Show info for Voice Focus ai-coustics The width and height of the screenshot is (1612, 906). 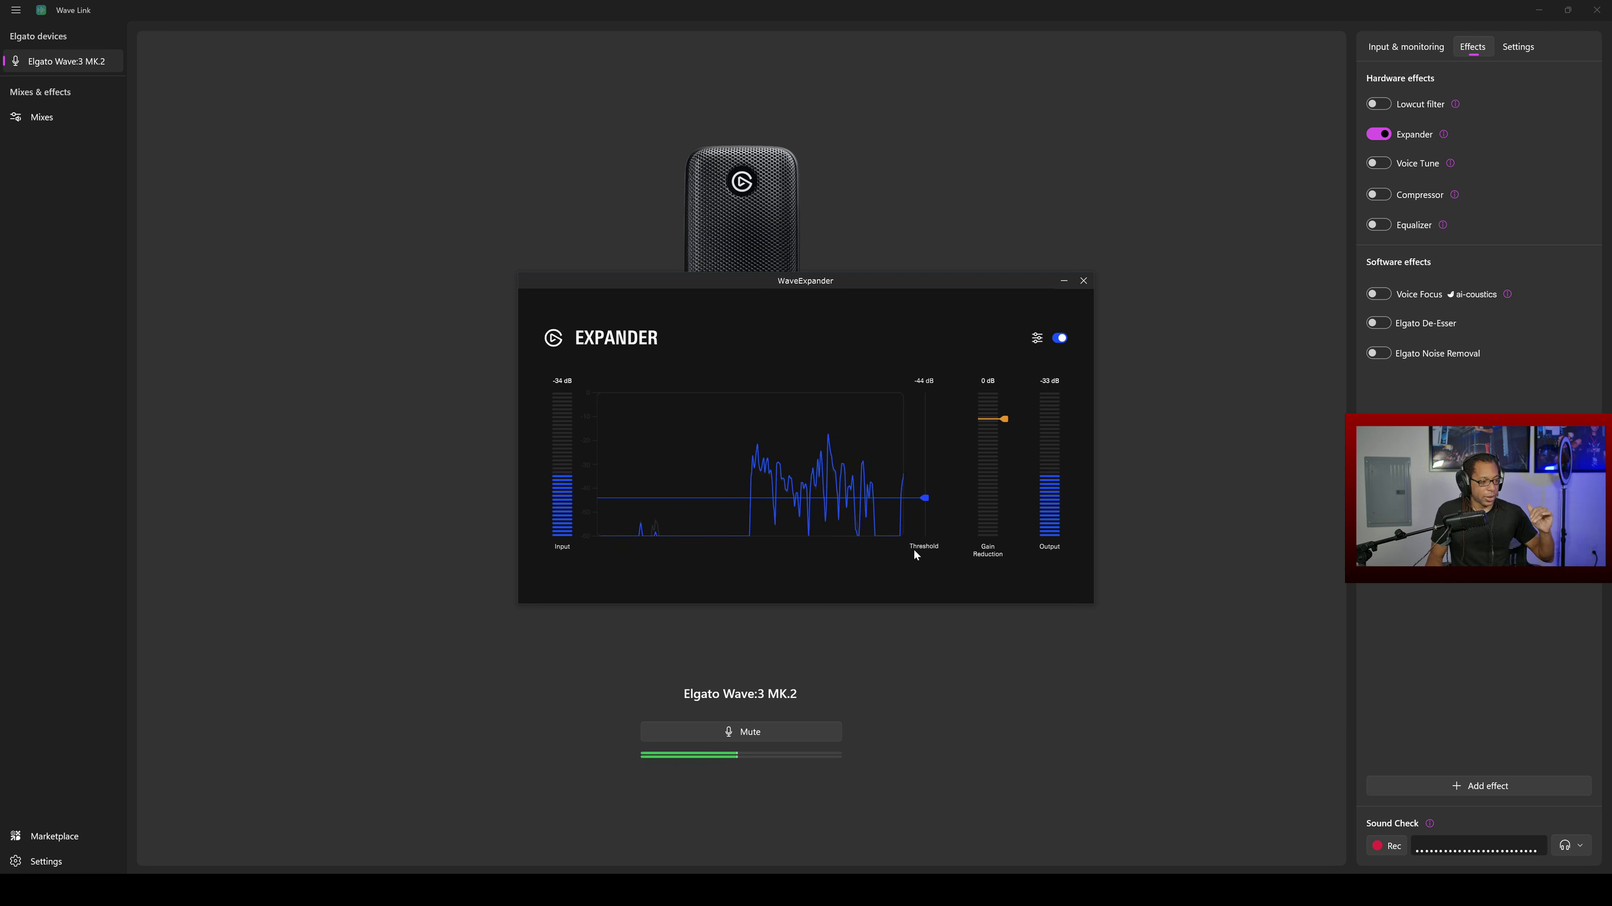coord(1508,294)
